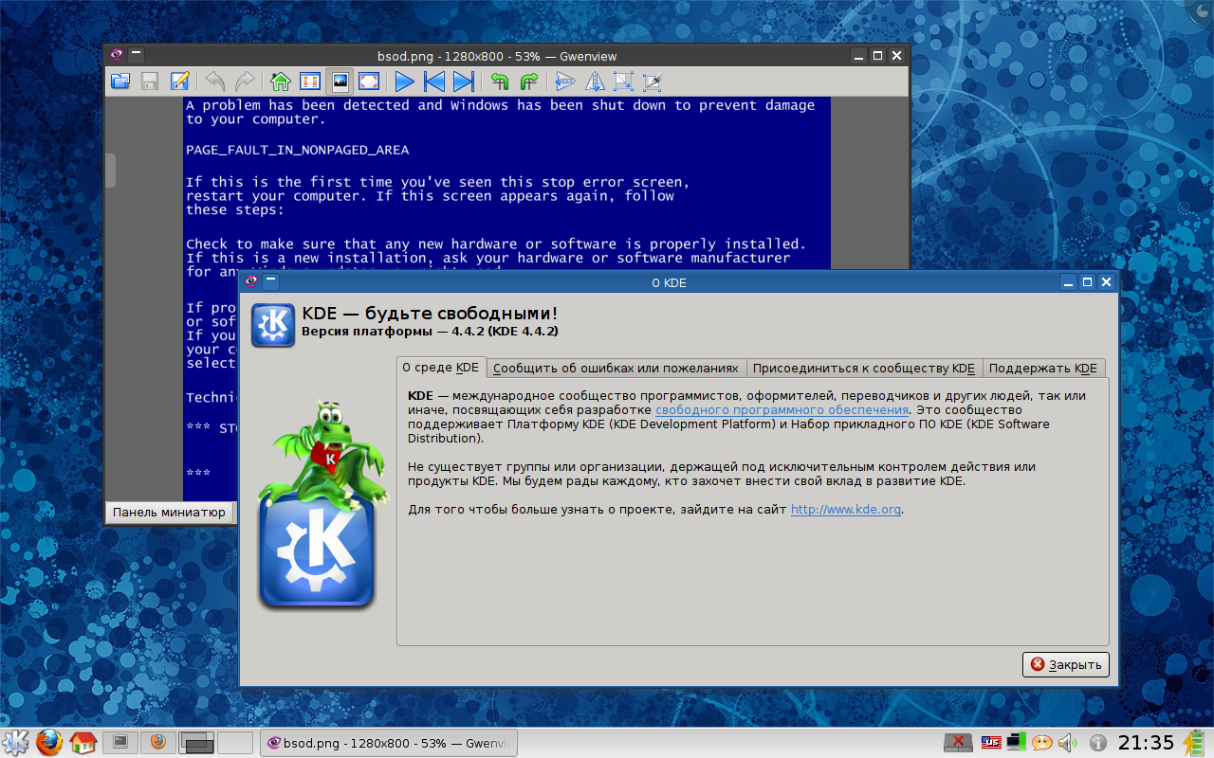Toggle the pin button in Gwenview title bar

(137, 55)
